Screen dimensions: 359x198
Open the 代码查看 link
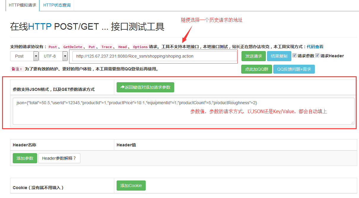315,47
